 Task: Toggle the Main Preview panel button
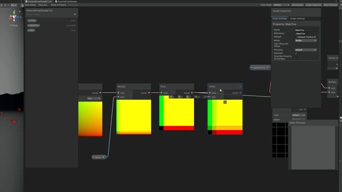(x=330, y=5)
